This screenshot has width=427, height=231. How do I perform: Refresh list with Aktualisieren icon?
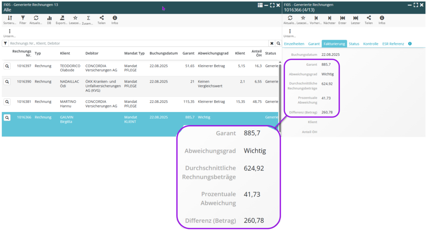36,20
